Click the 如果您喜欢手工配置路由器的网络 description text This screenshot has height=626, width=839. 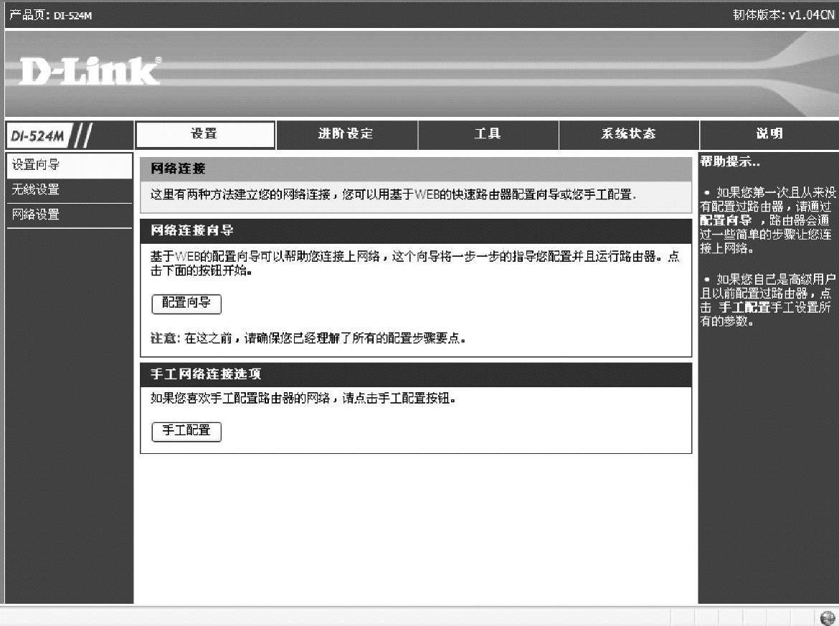pos(303,399)
